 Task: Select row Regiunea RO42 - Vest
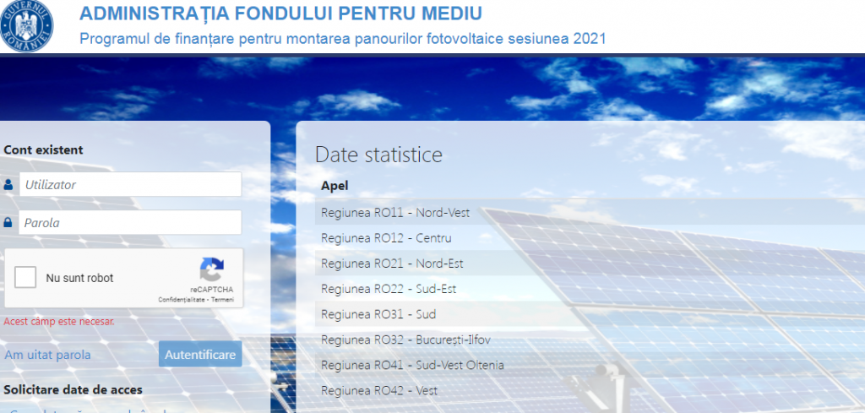pos(590,390)
